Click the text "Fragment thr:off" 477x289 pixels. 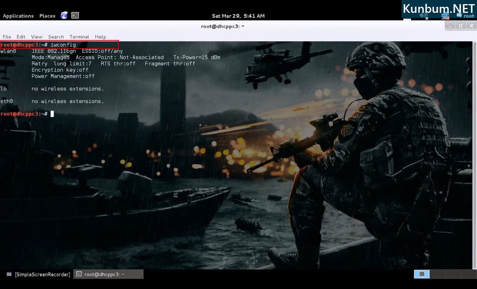[170, 63]
